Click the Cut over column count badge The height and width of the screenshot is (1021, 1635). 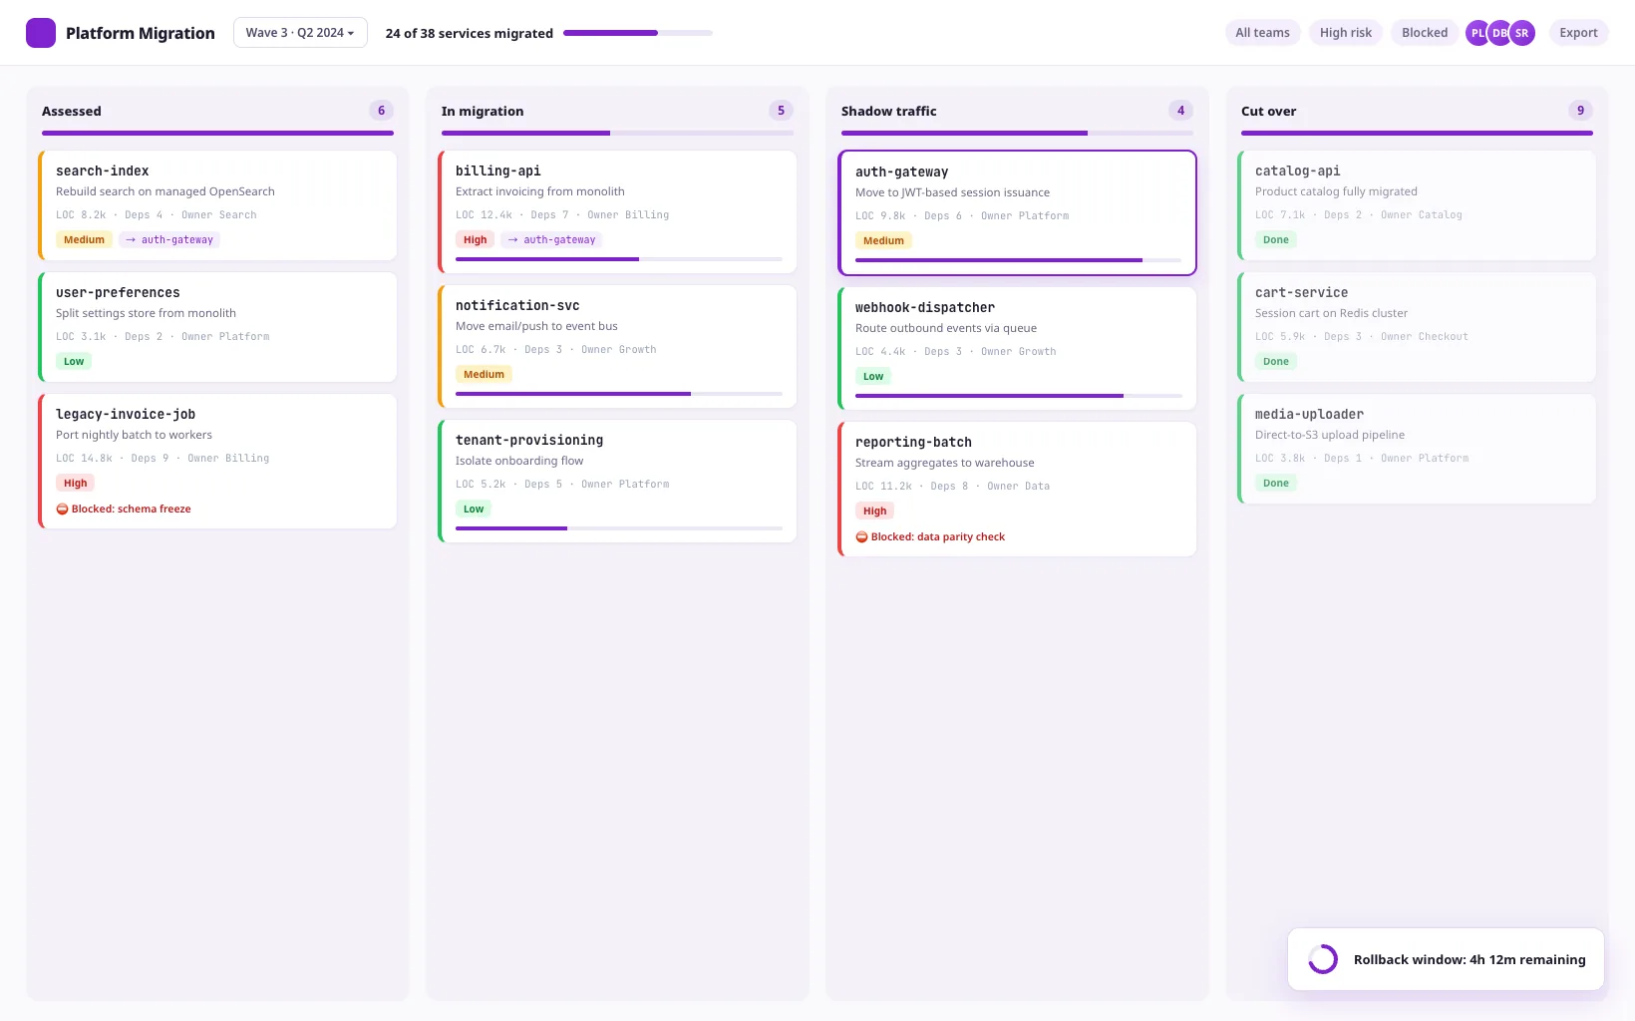pyautogui.click(x=1580, y=111)
